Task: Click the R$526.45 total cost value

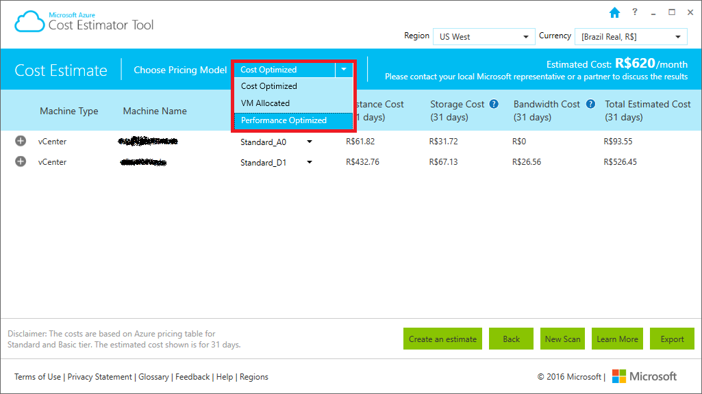Action: [x=620, y=162]
